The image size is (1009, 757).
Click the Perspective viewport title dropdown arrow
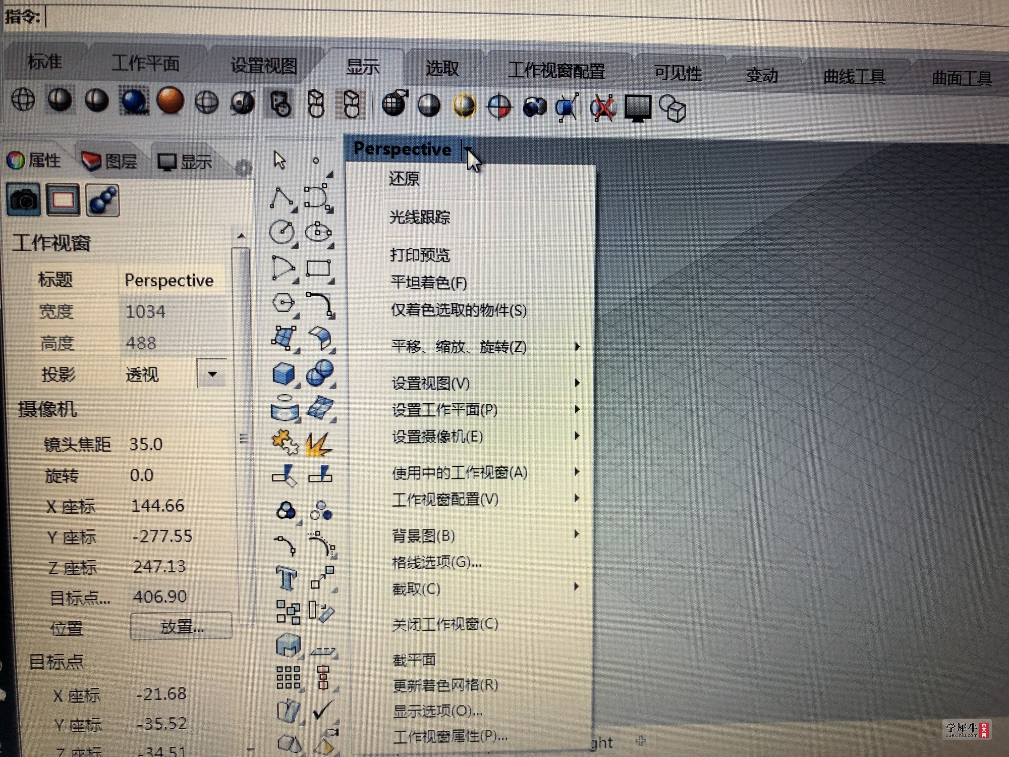[x=469, y=149]
